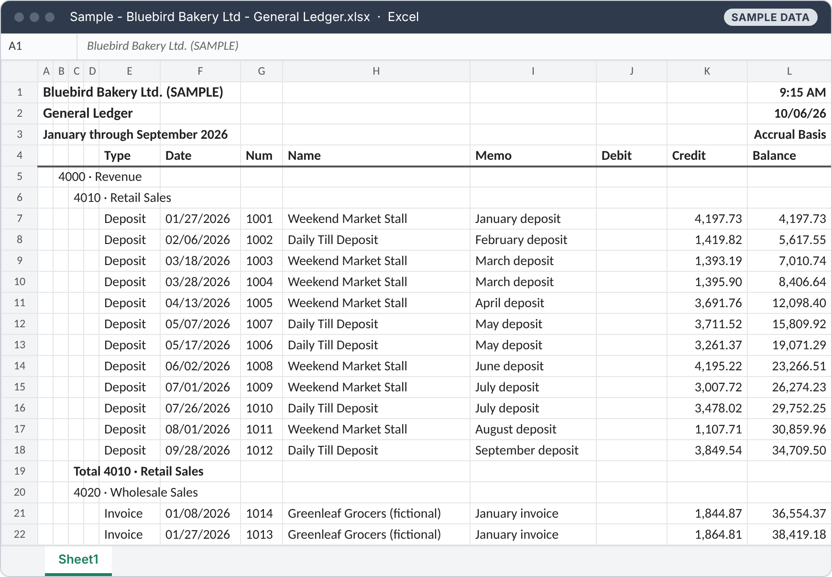Click Greenleaf Grocers name in row 21

point(376,513)
